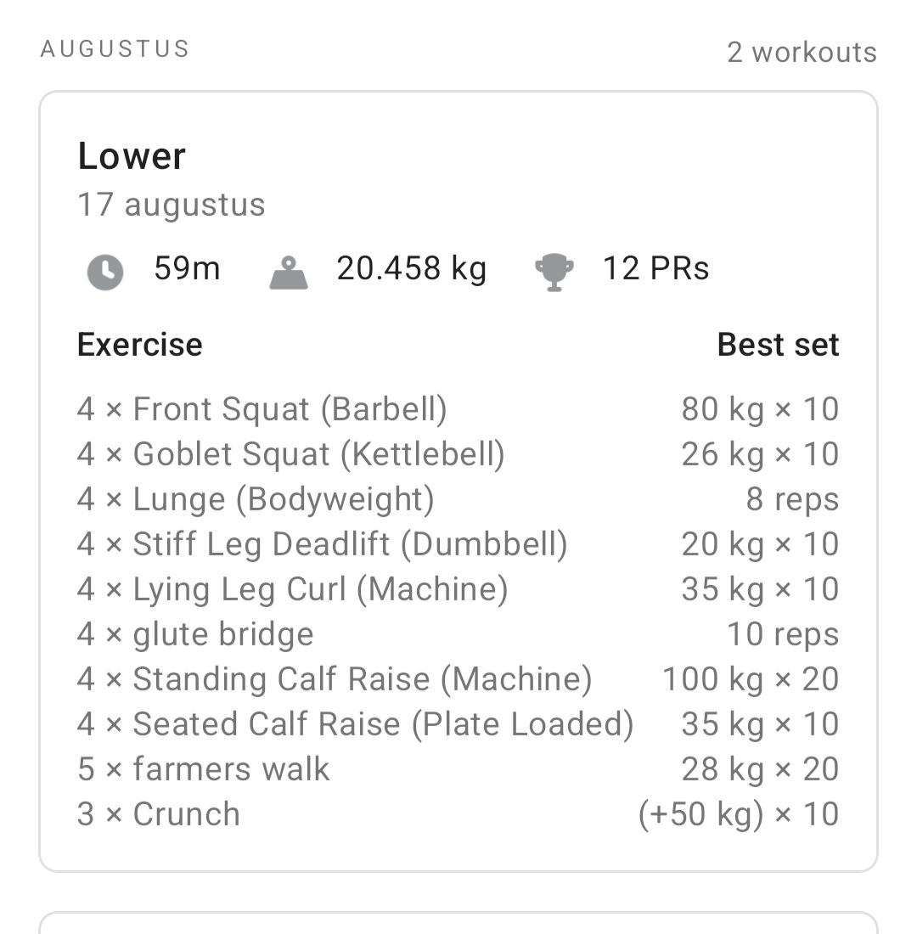This screenshot has height=934, width=917.
Task: Click the trophy PRs icon
Action: click(x=554, y=272)
